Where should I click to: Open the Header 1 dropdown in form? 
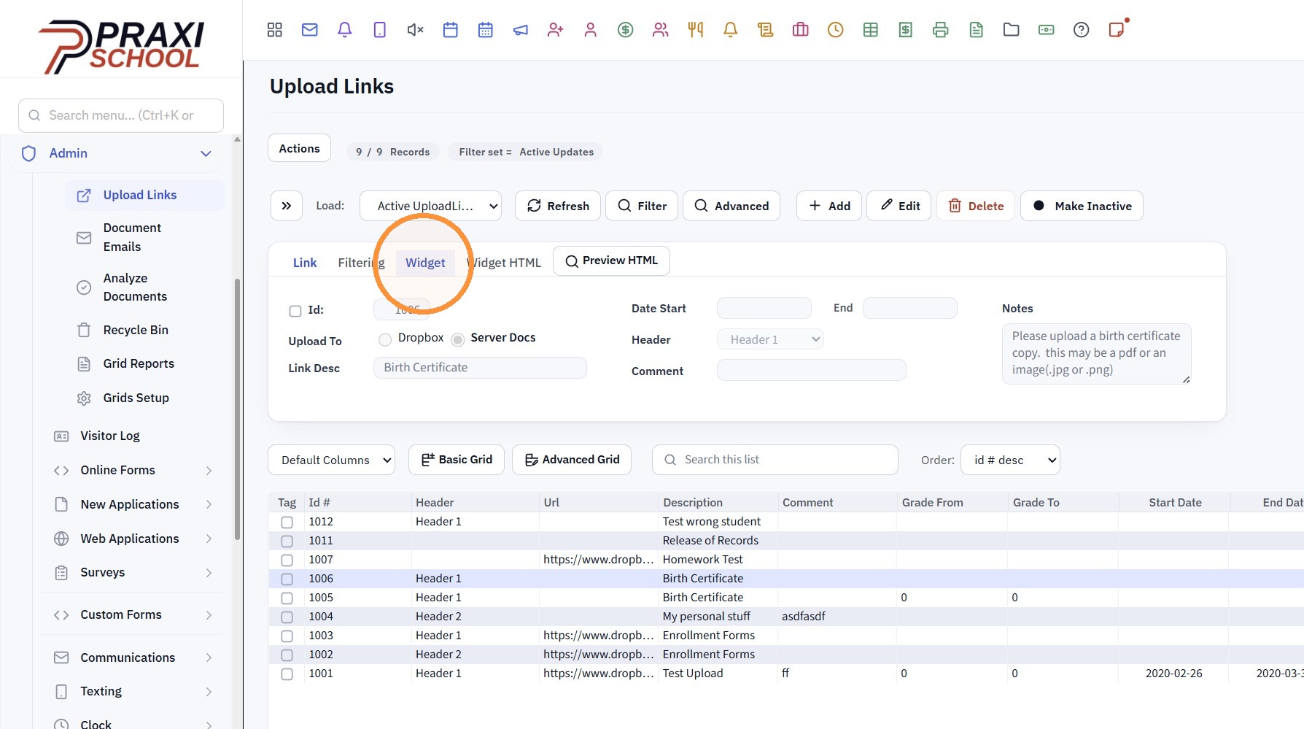pyautogui.click(x=770, y=339)
